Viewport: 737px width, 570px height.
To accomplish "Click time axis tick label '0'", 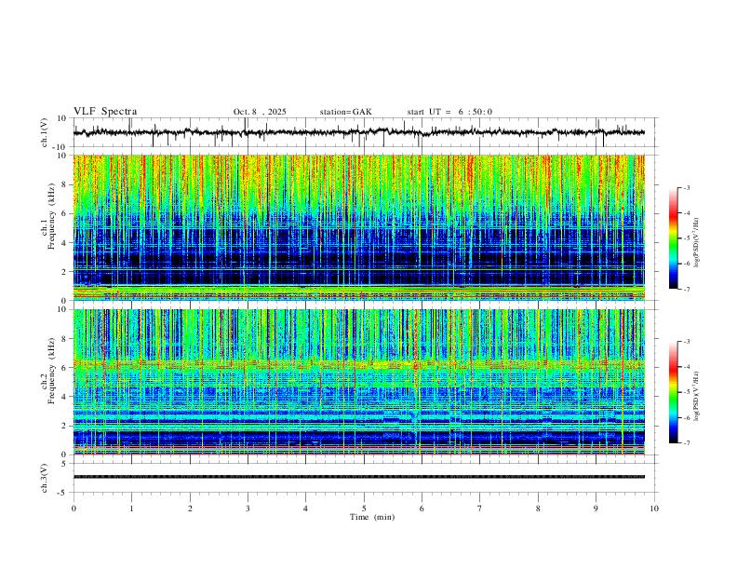I will pos(74,509).
